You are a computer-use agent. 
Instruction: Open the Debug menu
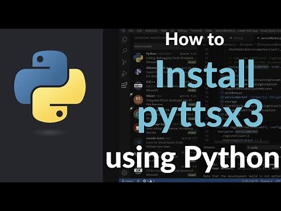tap(183, 30)
